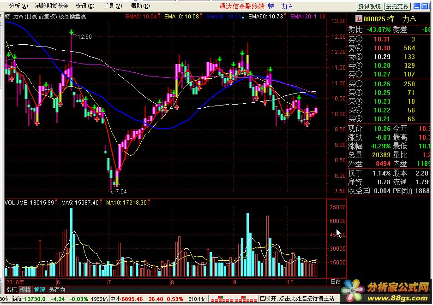
Task: Click the 75000 volume axis label
Action: [x=338, y=207]
